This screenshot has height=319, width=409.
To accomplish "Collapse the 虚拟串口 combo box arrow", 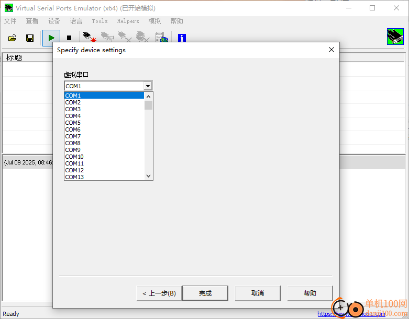I will click(148, 86).
